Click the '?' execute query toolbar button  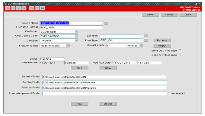[x=37, y=8]
